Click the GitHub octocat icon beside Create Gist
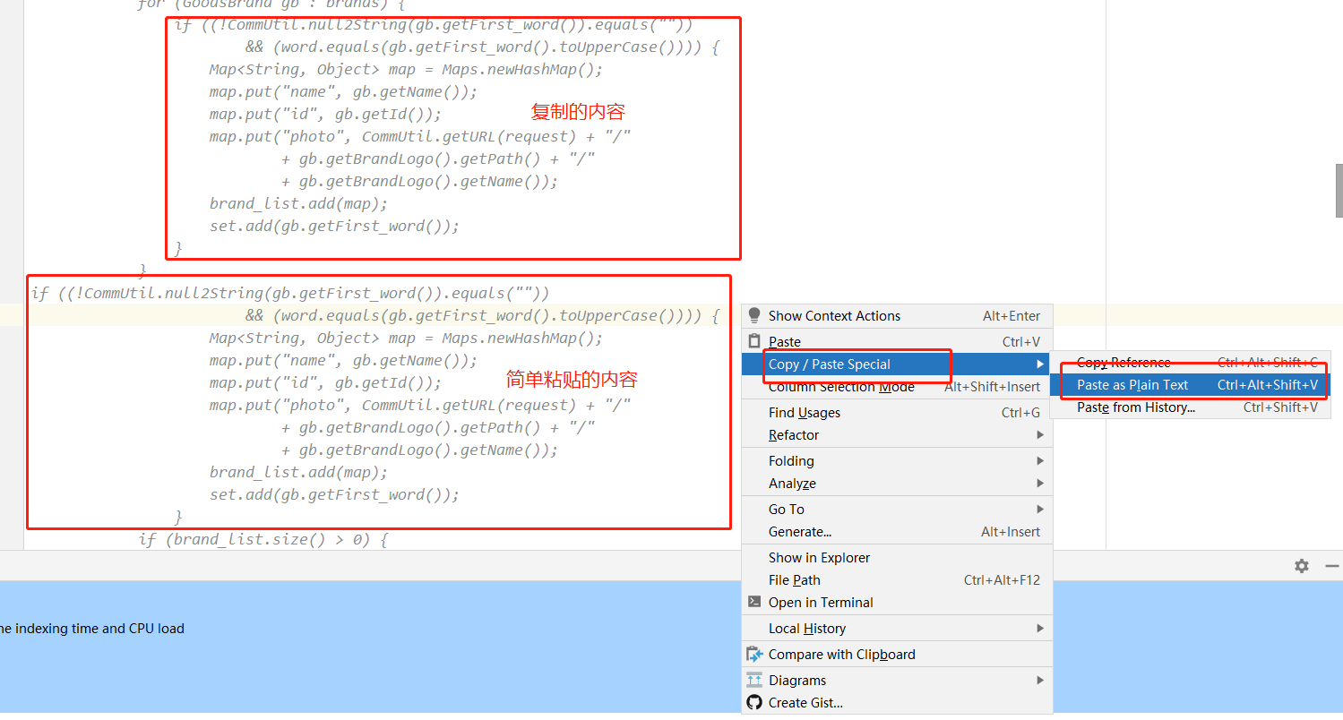 [x=753, y=702]
